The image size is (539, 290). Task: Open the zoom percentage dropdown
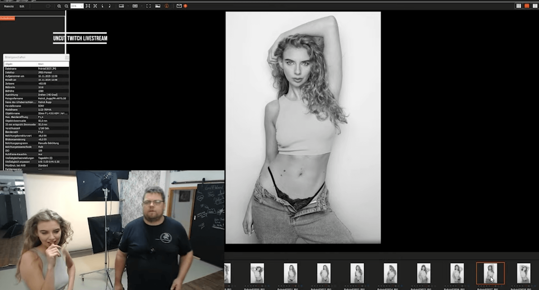coord(81,6)
